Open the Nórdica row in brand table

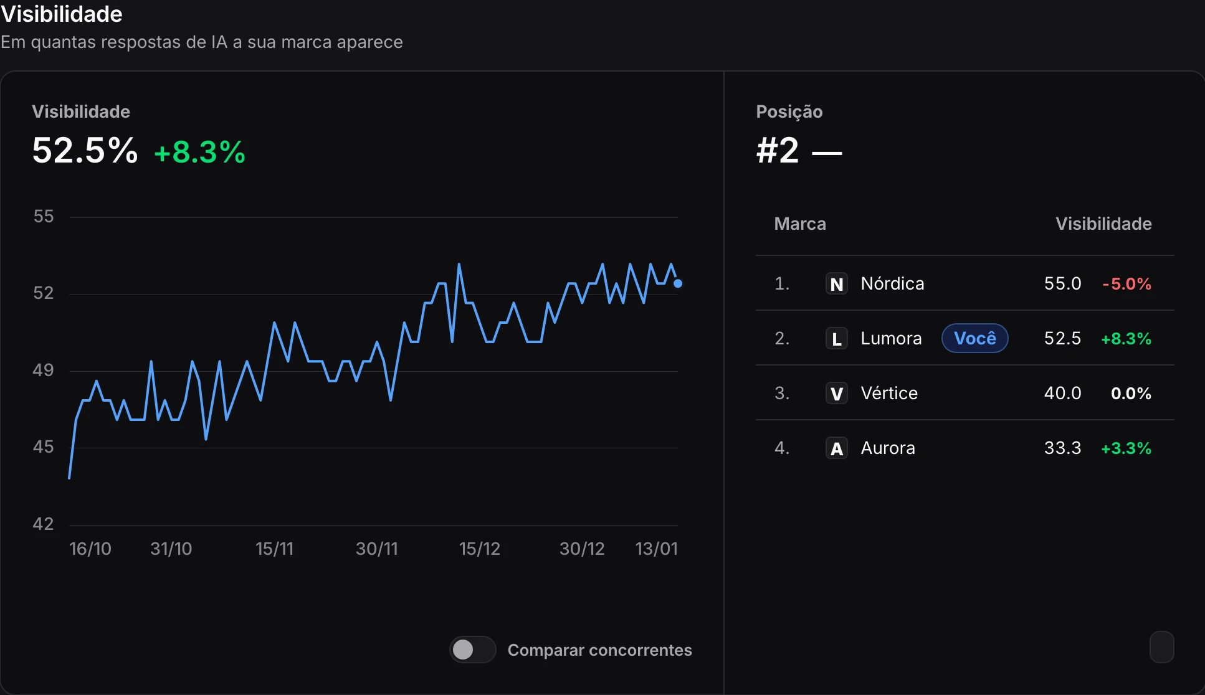click(964, 283)
